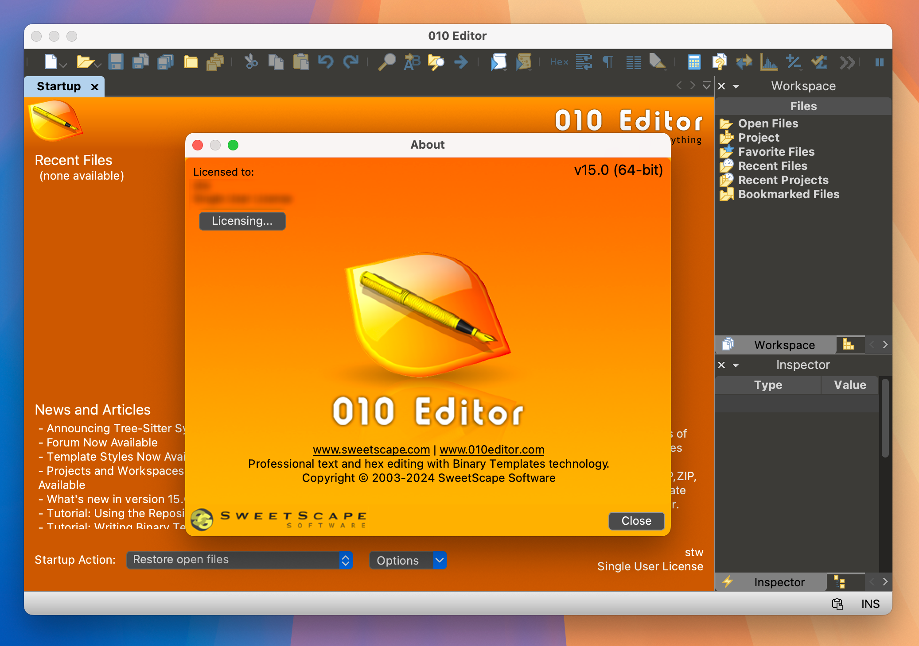The height and width of the screenshot is (646, 919).
Task: Click the Save All toolbar icon
Action: pos(165,62)
